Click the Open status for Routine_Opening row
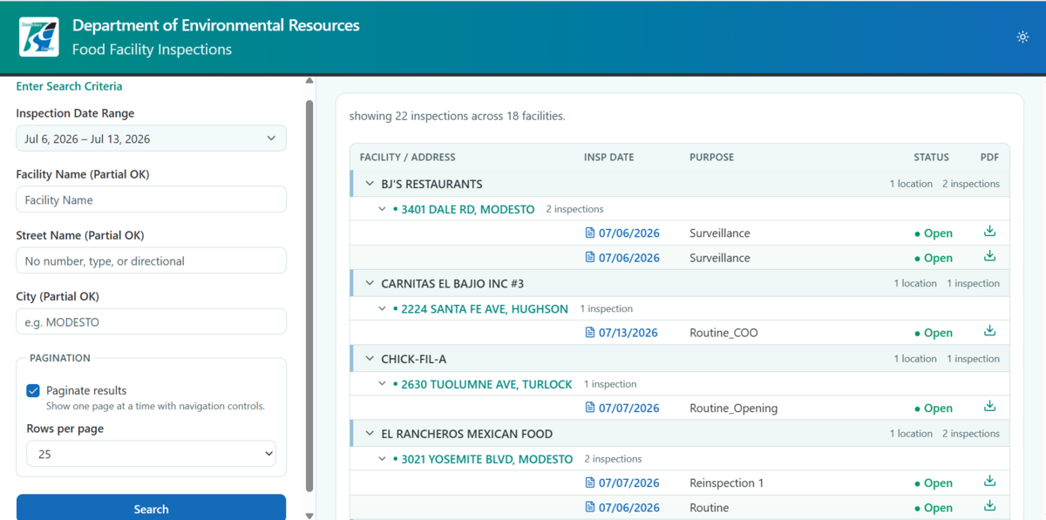 pos(934,408)
